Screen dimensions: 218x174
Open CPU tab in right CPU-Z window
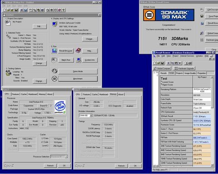78,94
